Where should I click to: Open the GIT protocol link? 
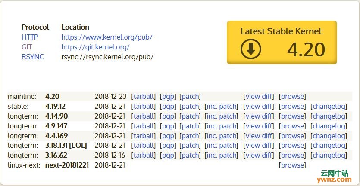(27, 47)
